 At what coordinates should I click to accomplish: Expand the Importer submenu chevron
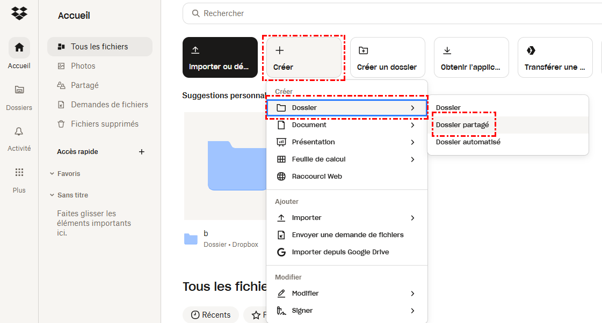tap(413, 218)
